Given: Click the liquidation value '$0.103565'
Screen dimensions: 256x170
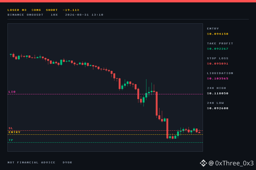Looking at the screenshot, I should (x=218, y=79).
